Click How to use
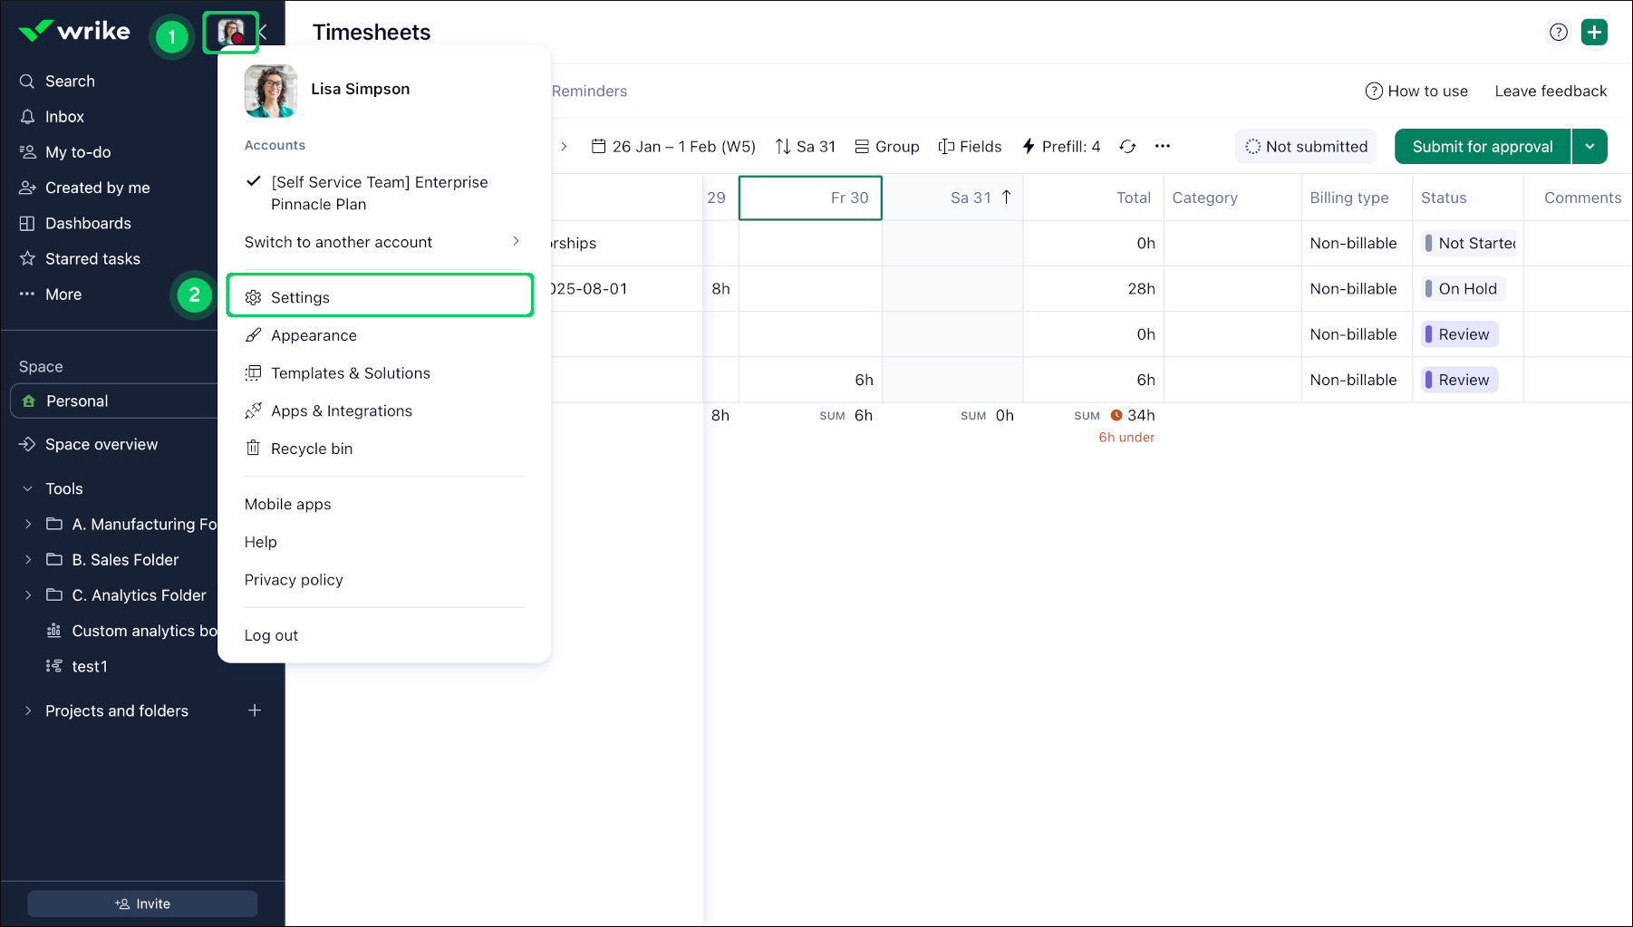Image resolution: width=1633 pixels, height=927 pixels. point(1416,91)
